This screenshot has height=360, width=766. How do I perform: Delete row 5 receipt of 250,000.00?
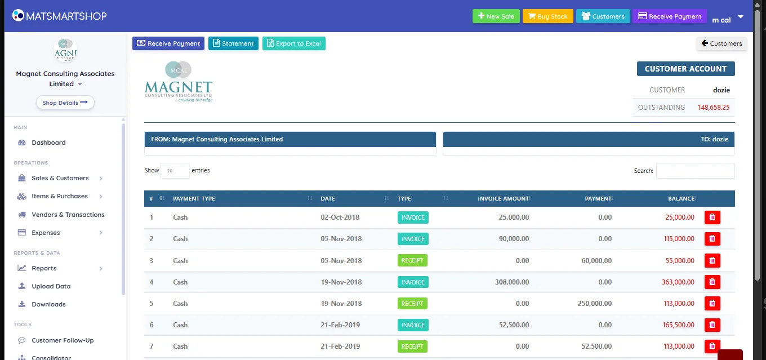[712, 303]
